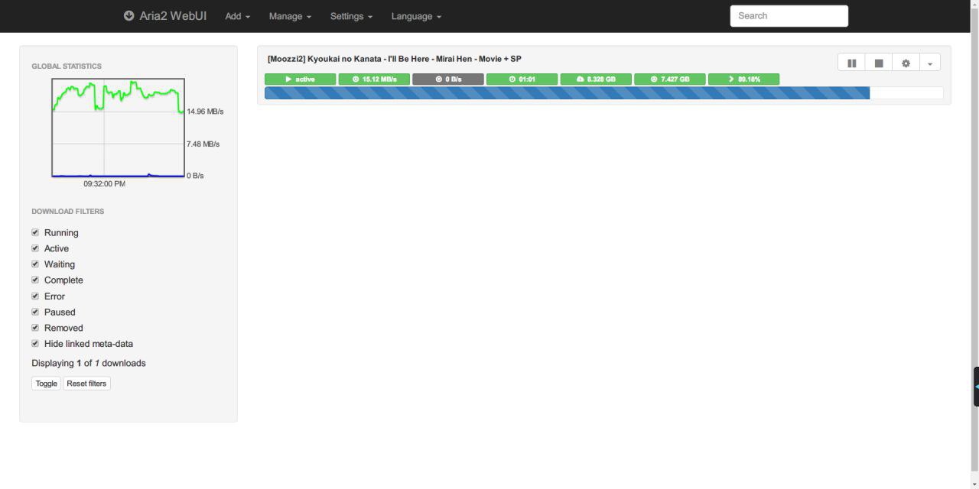
Task: Open the Manage menu
Action: click(290, 16)
